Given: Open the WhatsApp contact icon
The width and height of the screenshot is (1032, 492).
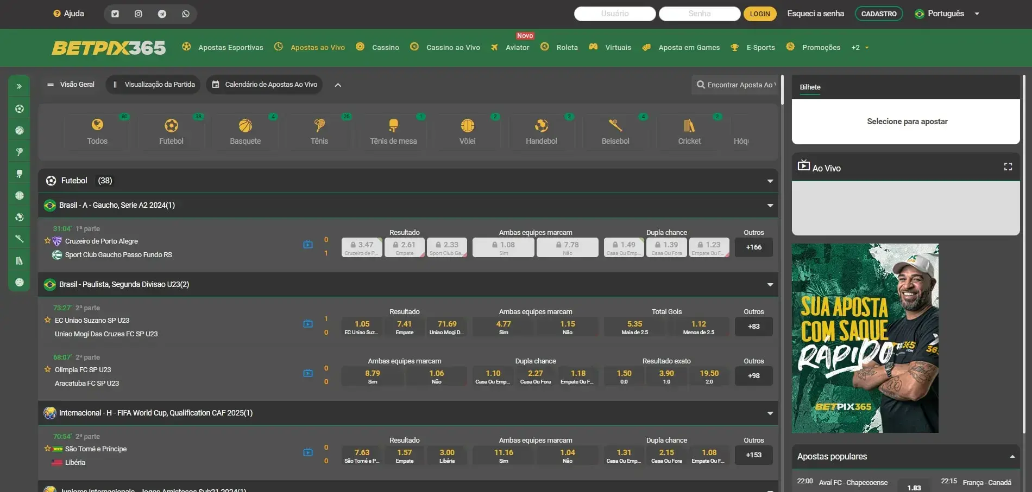Looking at the screenshot, I should [x=186, y=14].
